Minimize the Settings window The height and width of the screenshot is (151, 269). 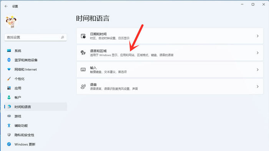pos(242,4)
